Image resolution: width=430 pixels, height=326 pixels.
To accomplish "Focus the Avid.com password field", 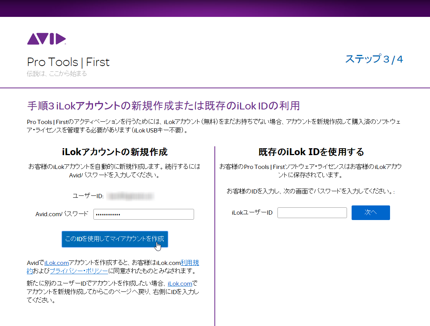I will tap(143, 214).
